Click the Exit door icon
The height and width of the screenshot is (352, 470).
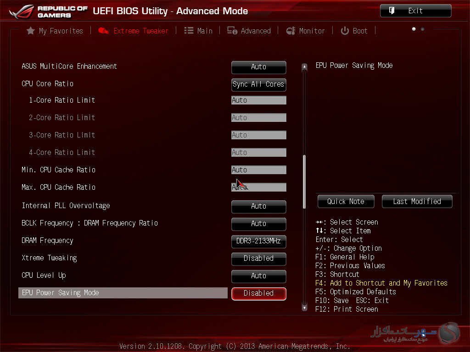392,11
